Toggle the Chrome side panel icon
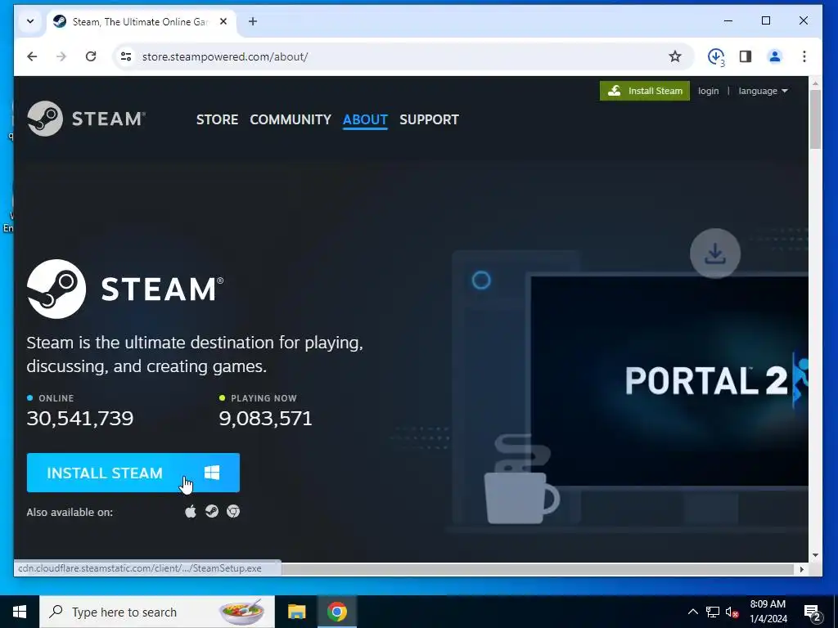This screenshot has height=628, width=838. pos(745,56)
